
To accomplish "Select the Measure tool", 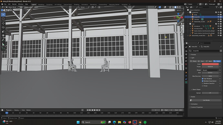I will click(x=3, y=44).
